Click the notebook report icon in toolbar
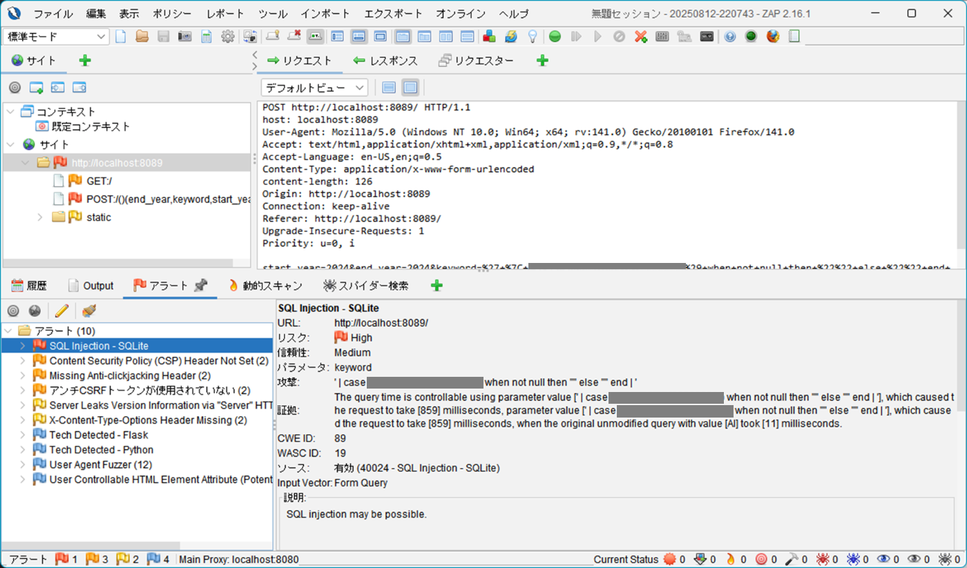 (794, 37)
